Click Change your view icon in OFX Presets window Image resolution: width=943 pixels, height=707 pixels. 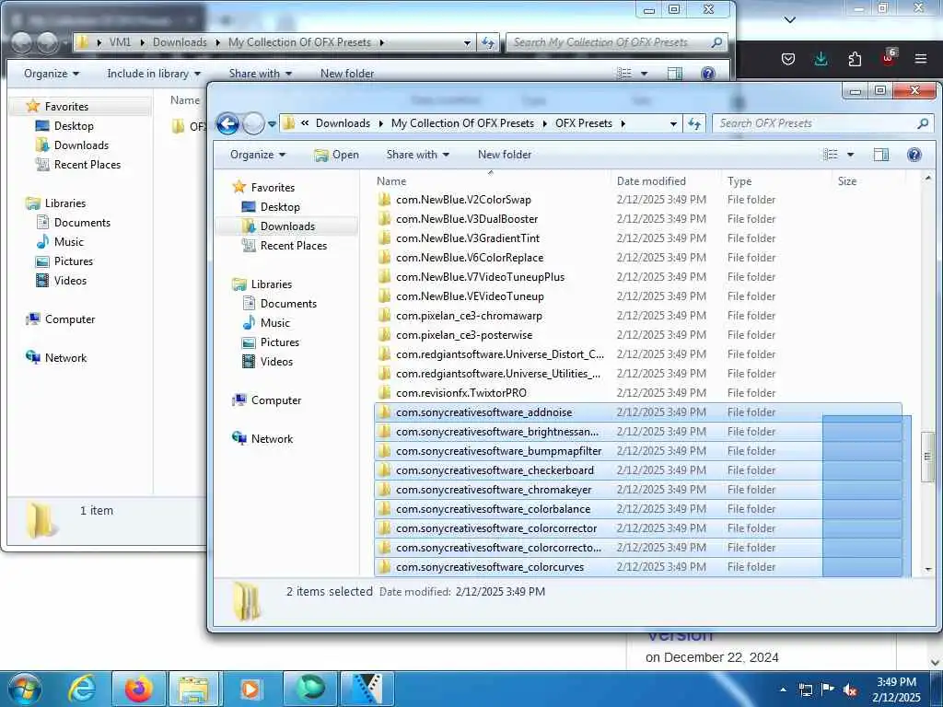point(830,155)
